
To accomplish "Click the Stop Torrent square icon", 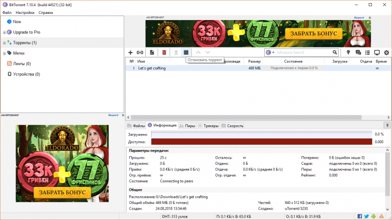I will [x=186, y=53].
